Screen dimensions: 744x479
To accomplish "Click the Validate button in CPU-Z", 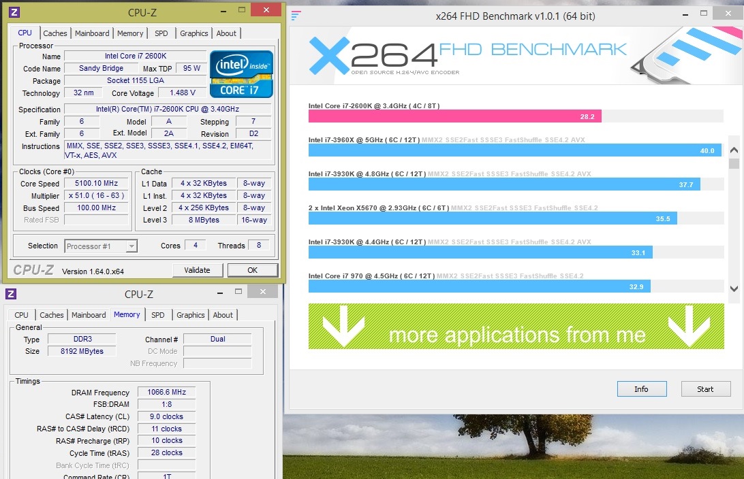I will coord(197,270).
